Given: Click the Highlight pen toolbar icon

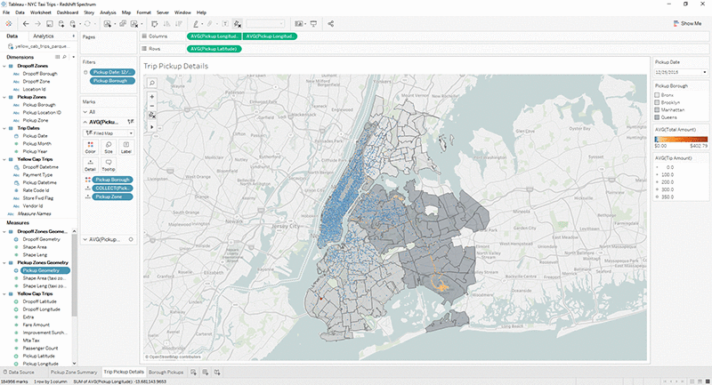Looking at the screenshot, I should [196, 24].
